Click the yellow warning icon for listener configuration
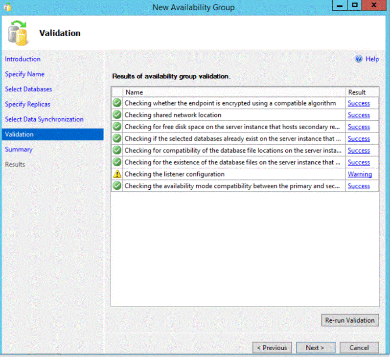Image resolution: width=390 pixels, height=357 pixels. tap(117, 174)
